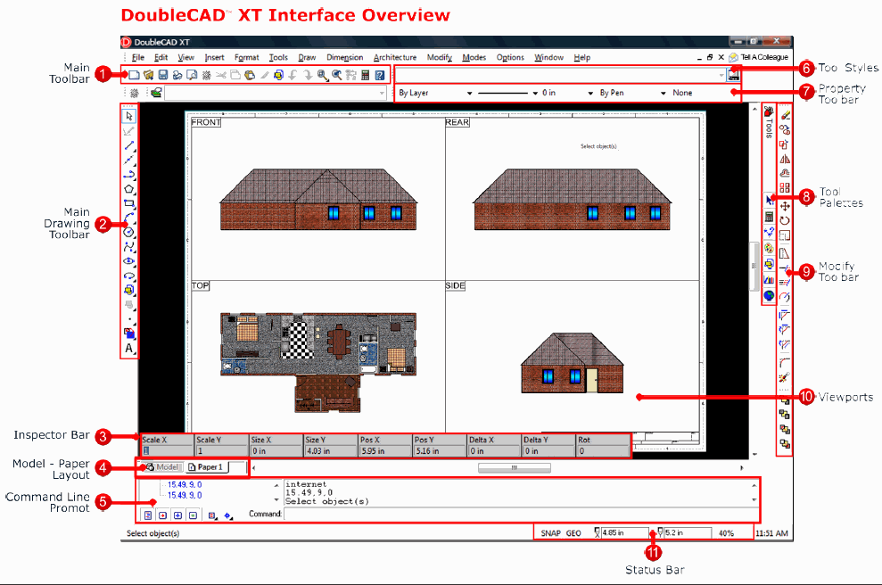Open the 0 in line width dropdown
Screen dimensions: 882x585
(x=567, y=93)
